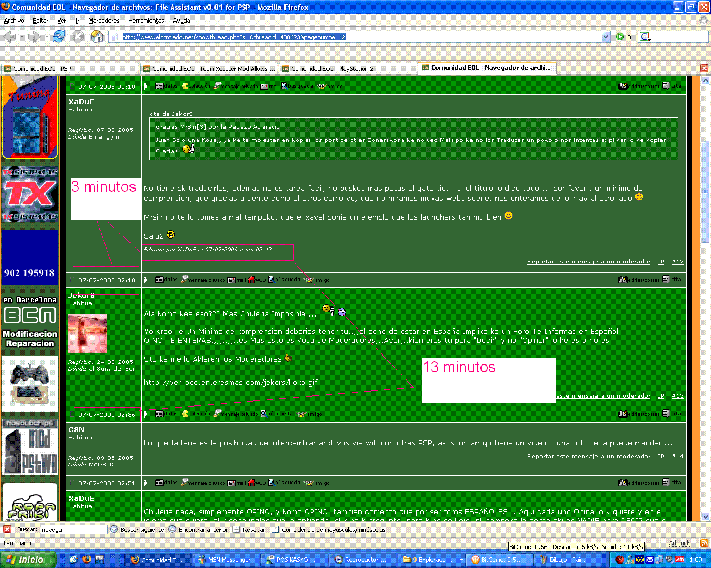Open the Ayuda menu
Viewport: 711px width, 568px height.
pyautogui.click(x=182, y=21)
